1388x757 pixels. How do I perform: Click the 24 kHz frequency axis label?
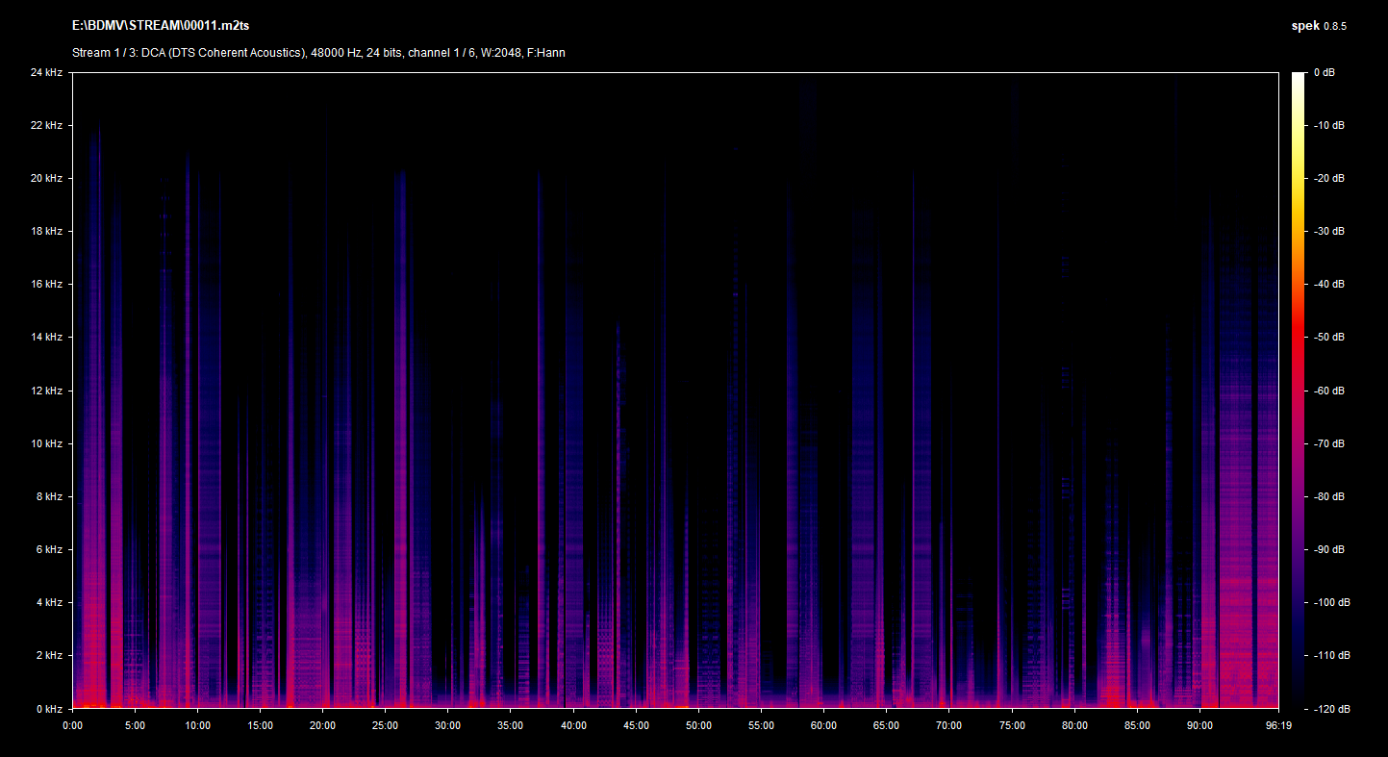coord(46,72)
